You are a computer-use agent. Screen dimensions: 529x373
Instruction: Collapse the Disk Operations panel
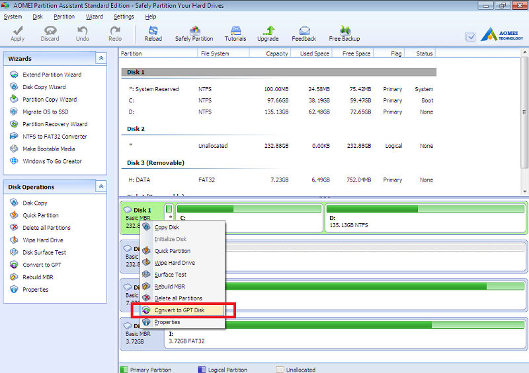[x=101, y=186]
